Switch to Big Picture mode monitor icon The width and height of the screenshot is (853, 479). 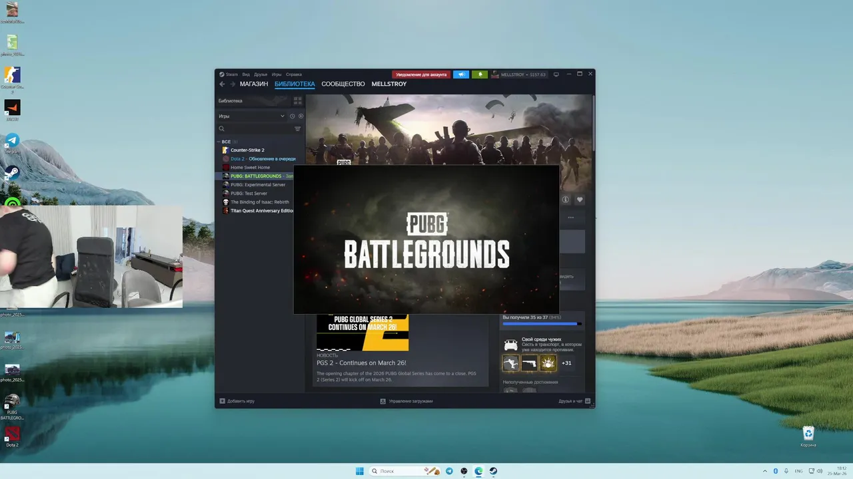pos(556,75)
